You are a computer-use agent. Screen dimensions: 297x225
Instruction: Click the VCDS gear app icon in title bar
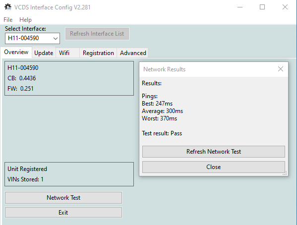[8, 7]
